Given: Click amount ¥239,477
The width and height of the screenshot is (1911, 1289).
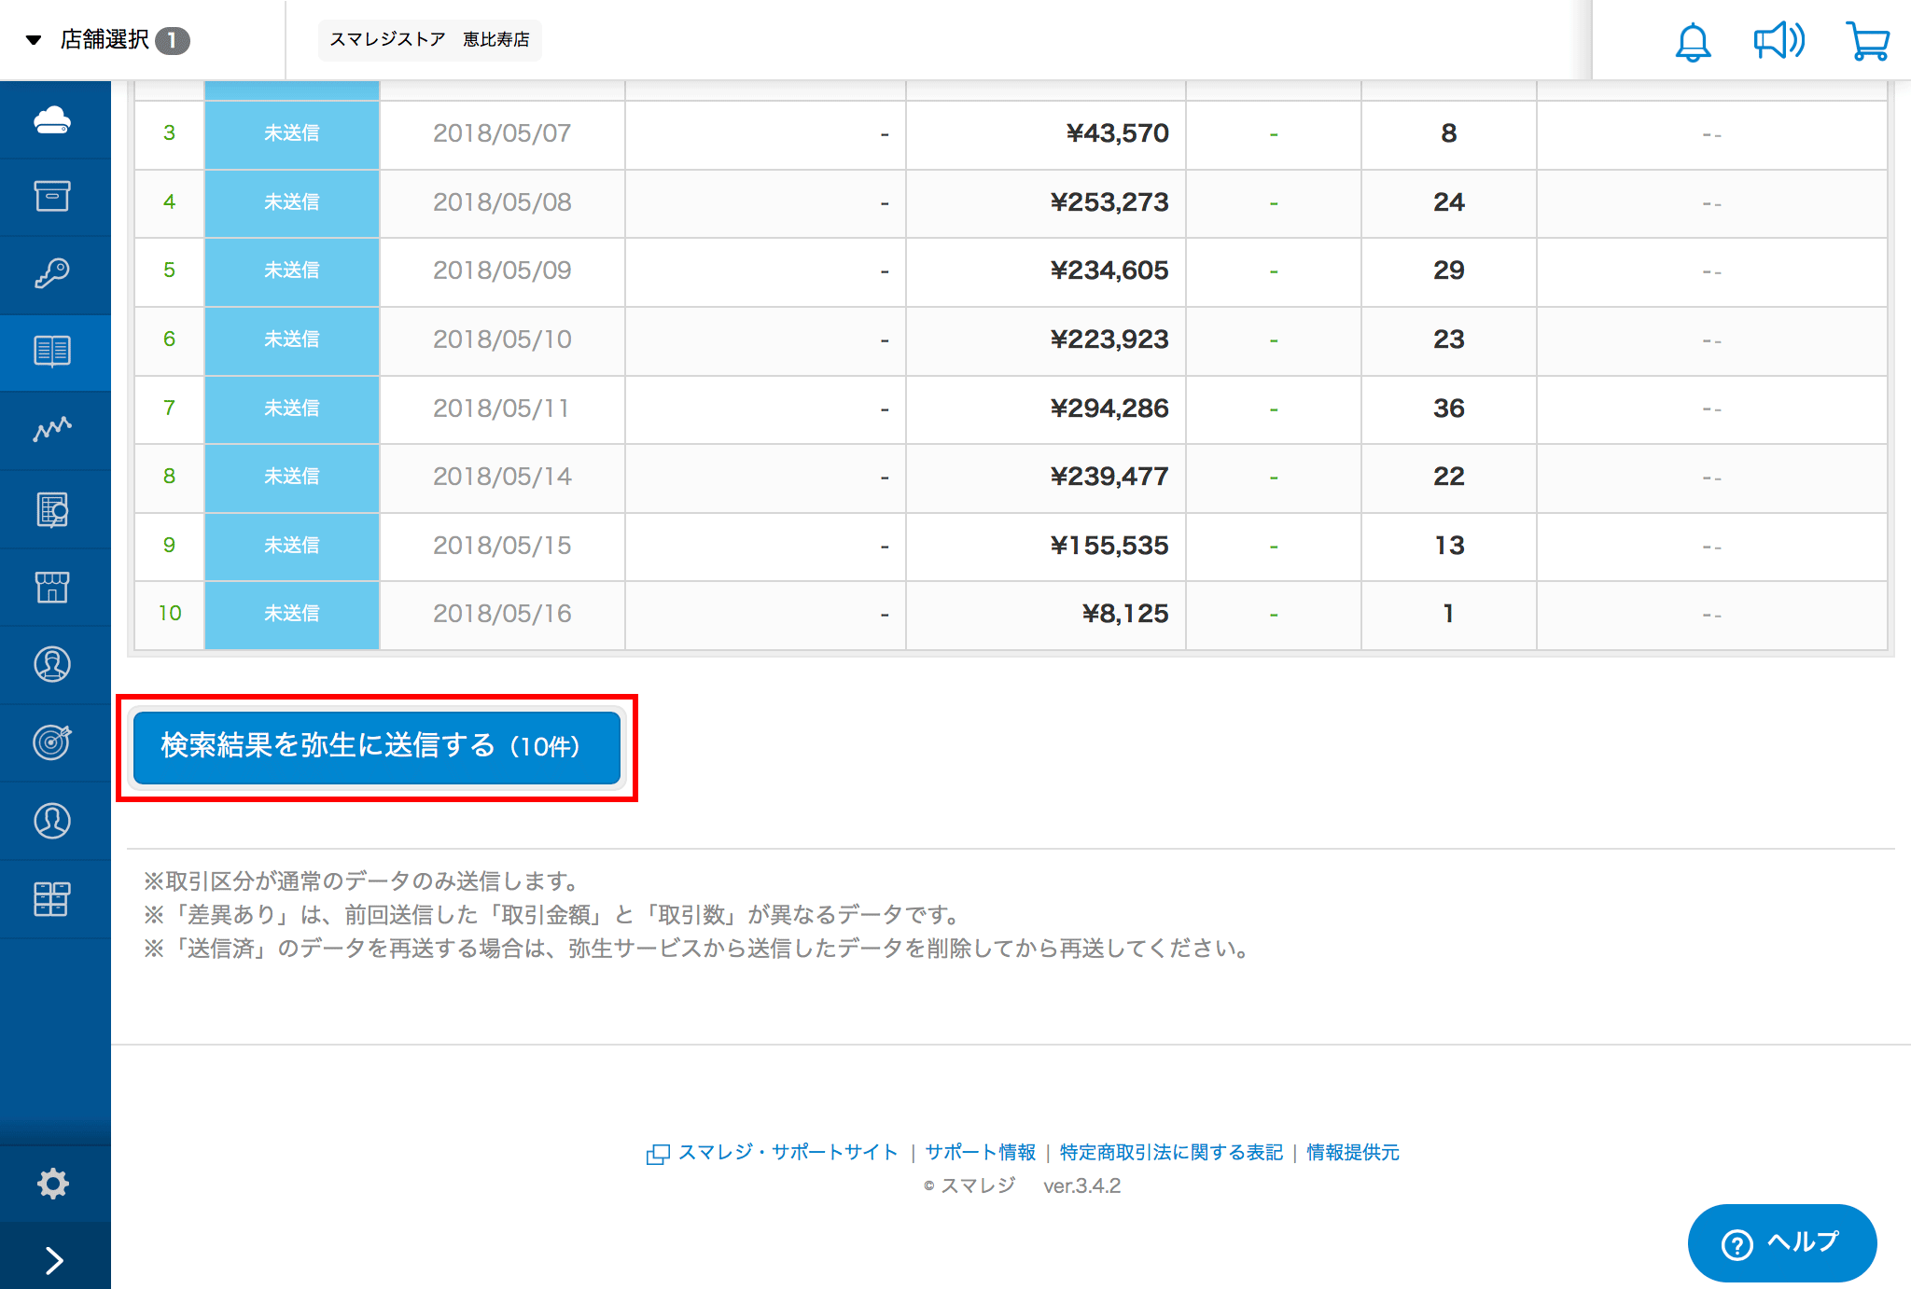Looking at the screenshot, I should point(1109,478).
